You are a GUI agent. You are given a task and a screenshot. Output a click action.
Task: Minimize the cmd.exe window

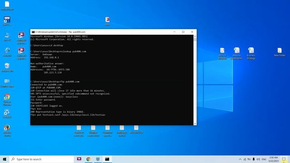[x=174, y=32]
